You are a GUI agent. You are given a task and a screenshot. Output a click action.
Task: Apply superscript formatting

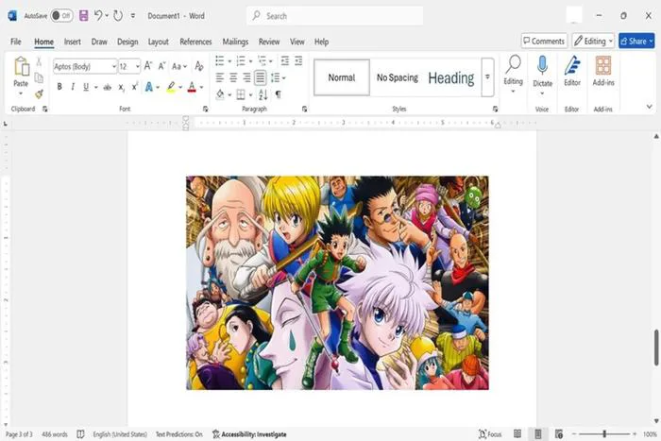pos(134,87)
